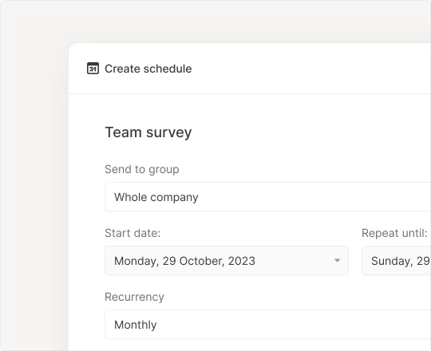Click the word Monday in start date

click(x=136, y=261)
